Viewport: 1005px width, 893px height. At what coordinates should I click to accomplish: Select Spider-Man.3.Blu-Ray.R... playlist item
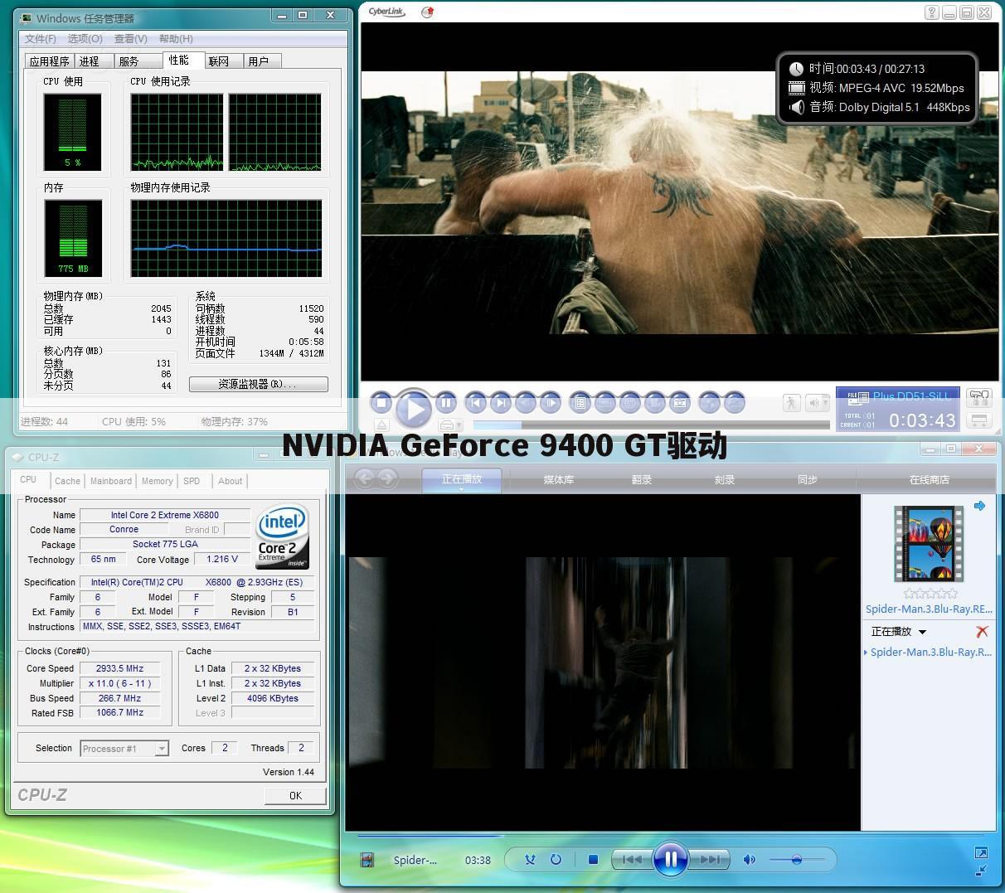point(929,652)
